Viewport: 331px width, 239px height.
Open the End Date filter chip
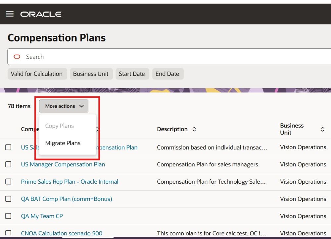pyautogui.click(x=167, y=74)
